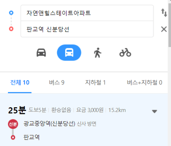The image size is (171, 146).
Task: Open the 전체 10 tab
Action: 20,83
